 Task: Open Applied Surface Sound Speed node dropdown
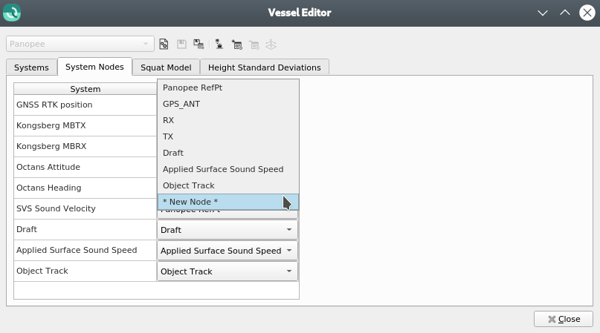pyautogui.click(x=228, y=251)
